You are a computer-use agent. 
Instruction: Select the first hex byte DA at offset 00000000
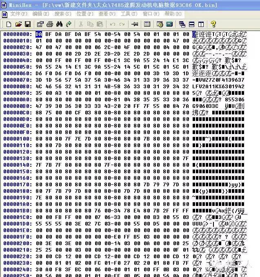pos(39,34)
